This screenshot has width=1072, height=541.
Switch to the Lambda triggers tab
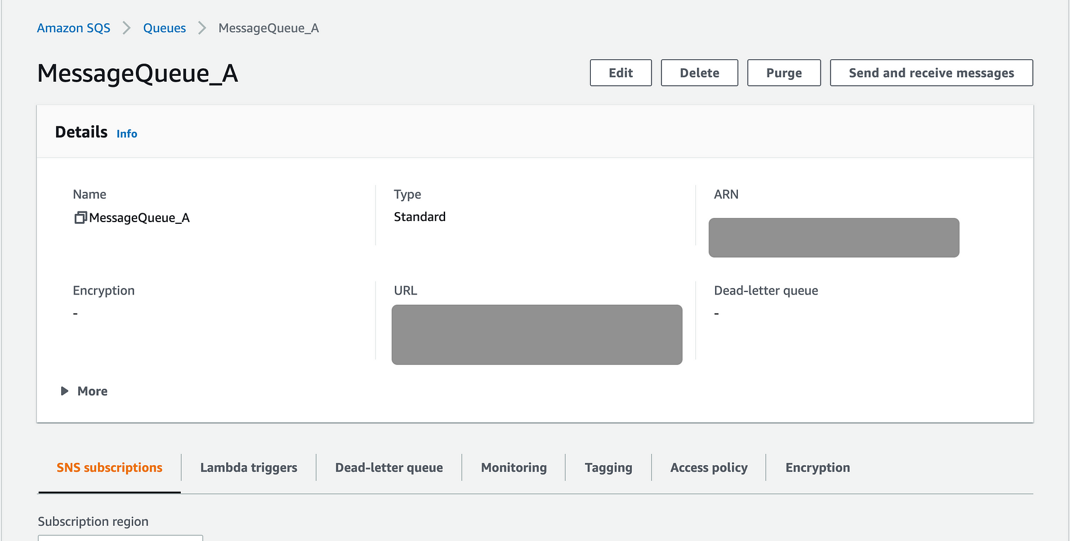248,468
